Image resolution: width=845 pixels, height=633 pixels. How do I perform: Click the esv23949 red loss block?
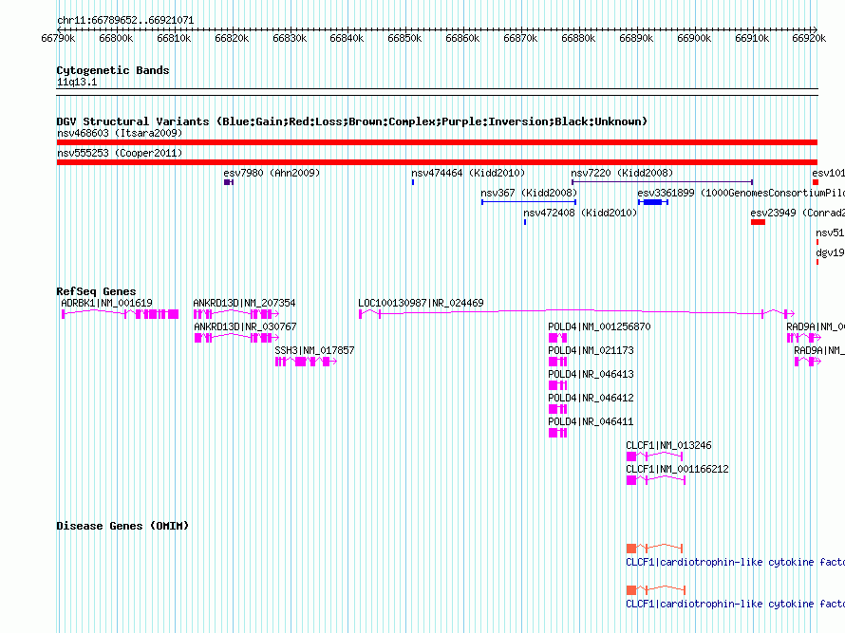click(x=758, y=222)
